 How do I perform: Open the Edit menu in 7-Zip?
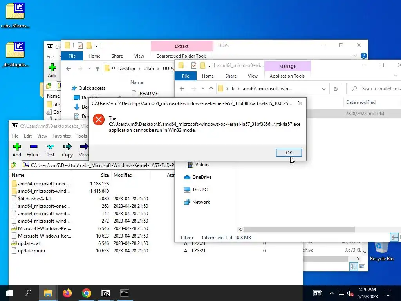[28, 136]
